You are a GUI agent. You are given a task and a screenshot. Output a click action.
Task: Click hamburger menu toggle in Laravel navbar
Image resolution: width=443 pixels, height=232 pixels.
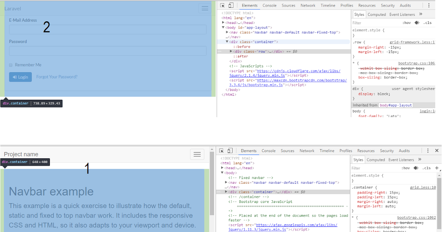click(205, 8)
